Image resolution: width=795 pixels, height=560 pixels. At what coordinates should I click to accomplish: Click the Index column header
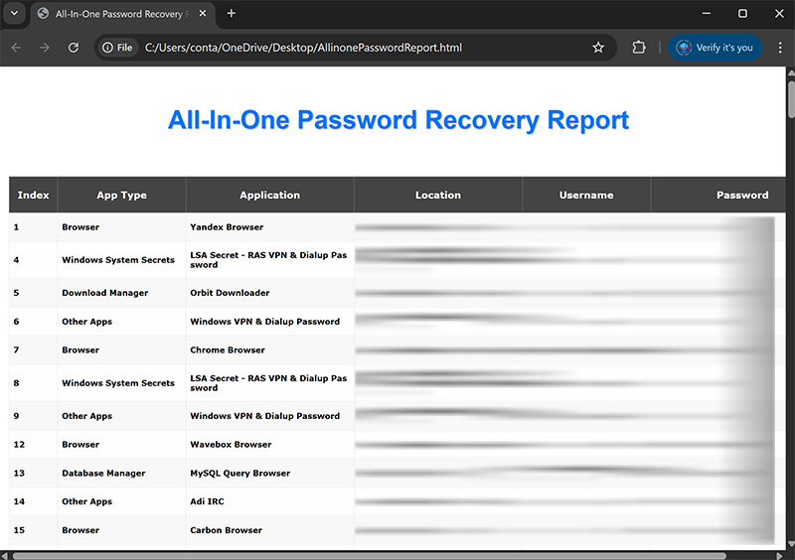point(34,196)
